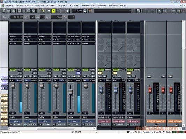Screen dimensions: 186x139
Task: Toggle TRACKS strip visibility button
Action: click(x=5, y=77)
